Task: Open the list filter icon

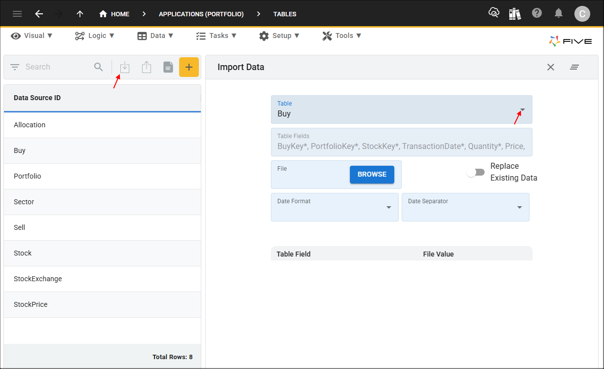Action: tap(15, 67)
